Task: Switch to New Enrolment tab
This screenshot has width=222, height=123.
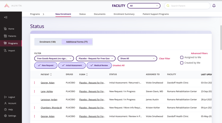Action: tap(63, 14)
